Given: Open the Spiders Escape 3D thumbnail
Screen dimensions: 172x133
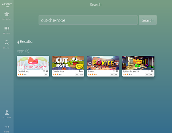Looking at the screenshot, I should (138, 63).
